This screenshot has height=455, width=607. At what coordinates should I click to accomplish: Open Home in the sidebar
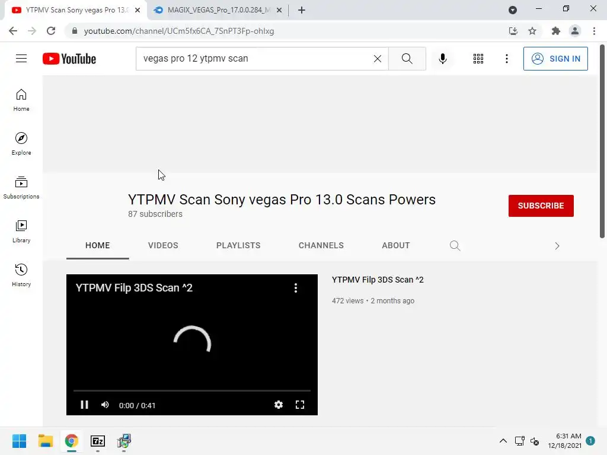(x=21, y=100)
